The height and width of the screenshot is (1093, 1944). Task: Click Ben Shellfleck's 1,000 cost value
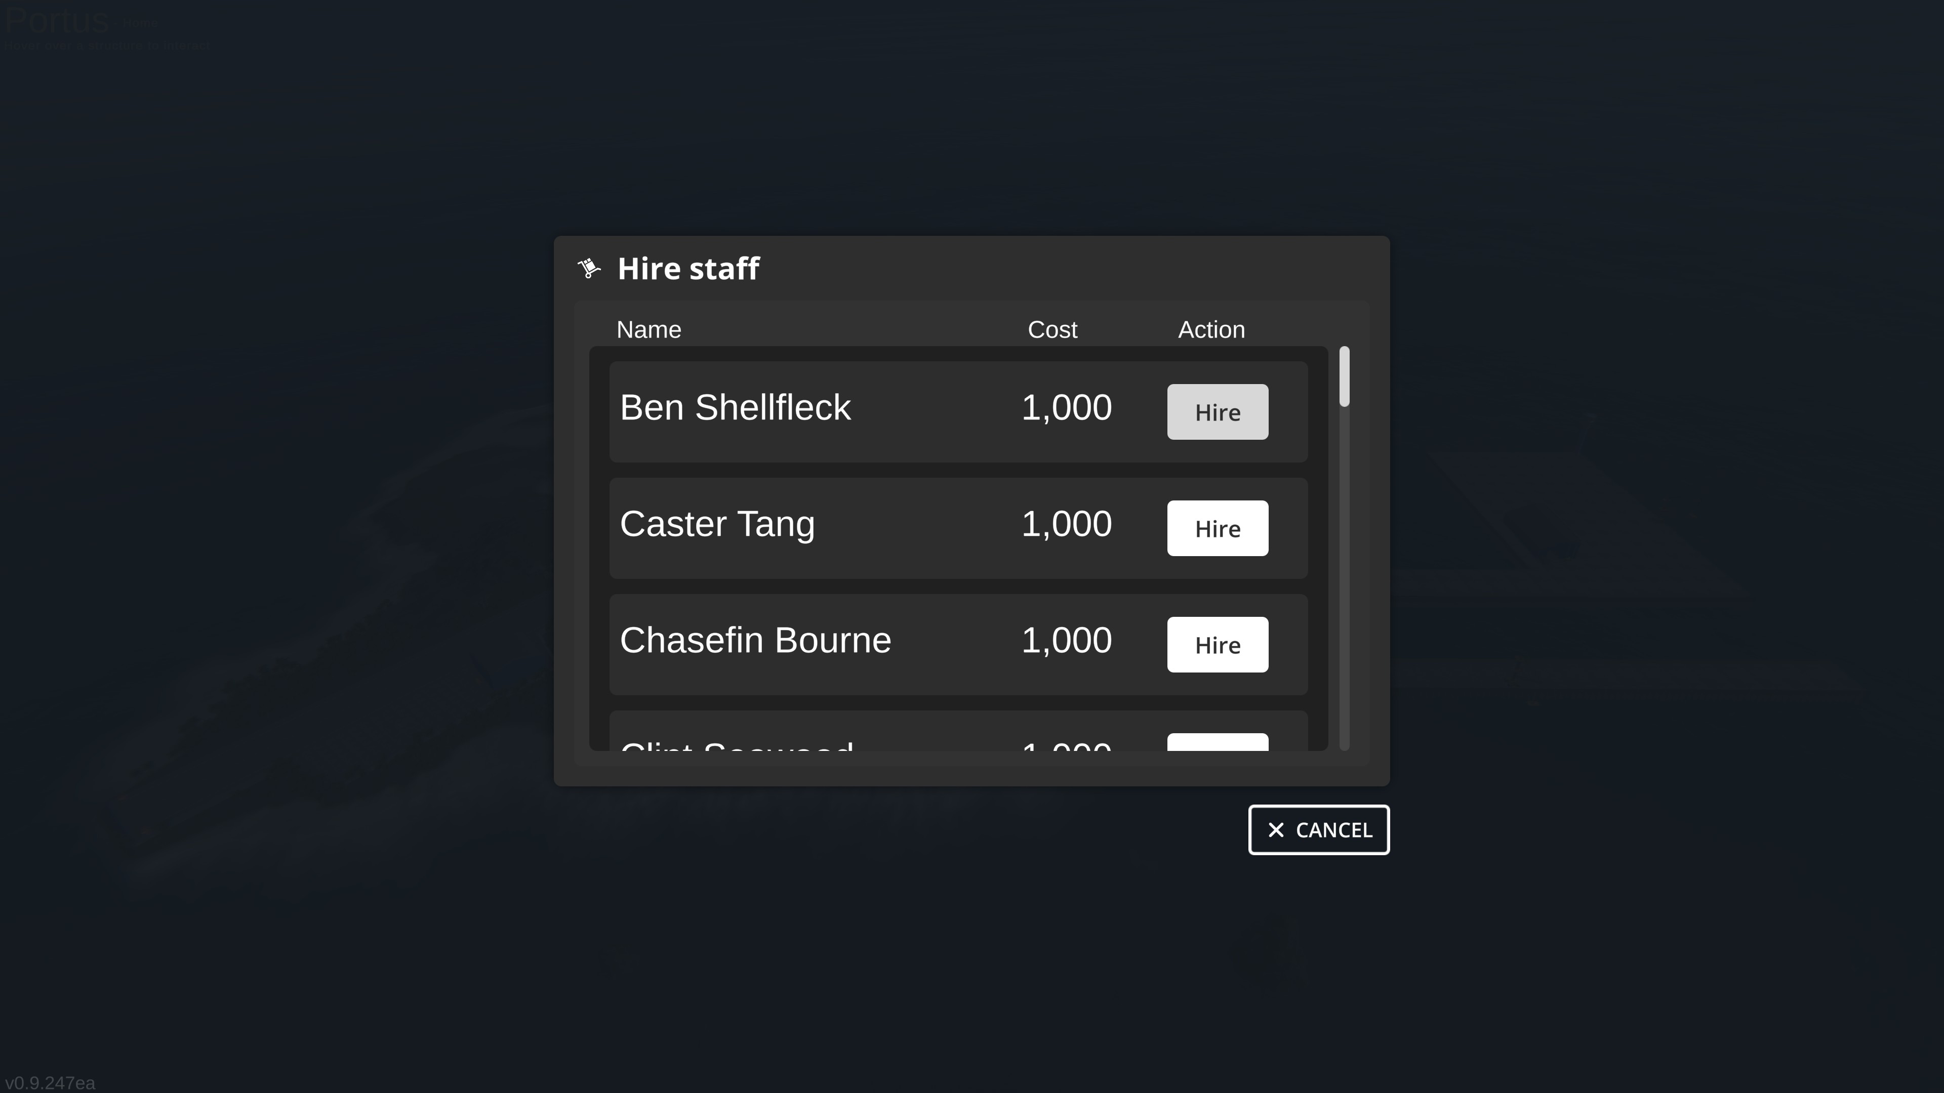[x=1066, y=408]
